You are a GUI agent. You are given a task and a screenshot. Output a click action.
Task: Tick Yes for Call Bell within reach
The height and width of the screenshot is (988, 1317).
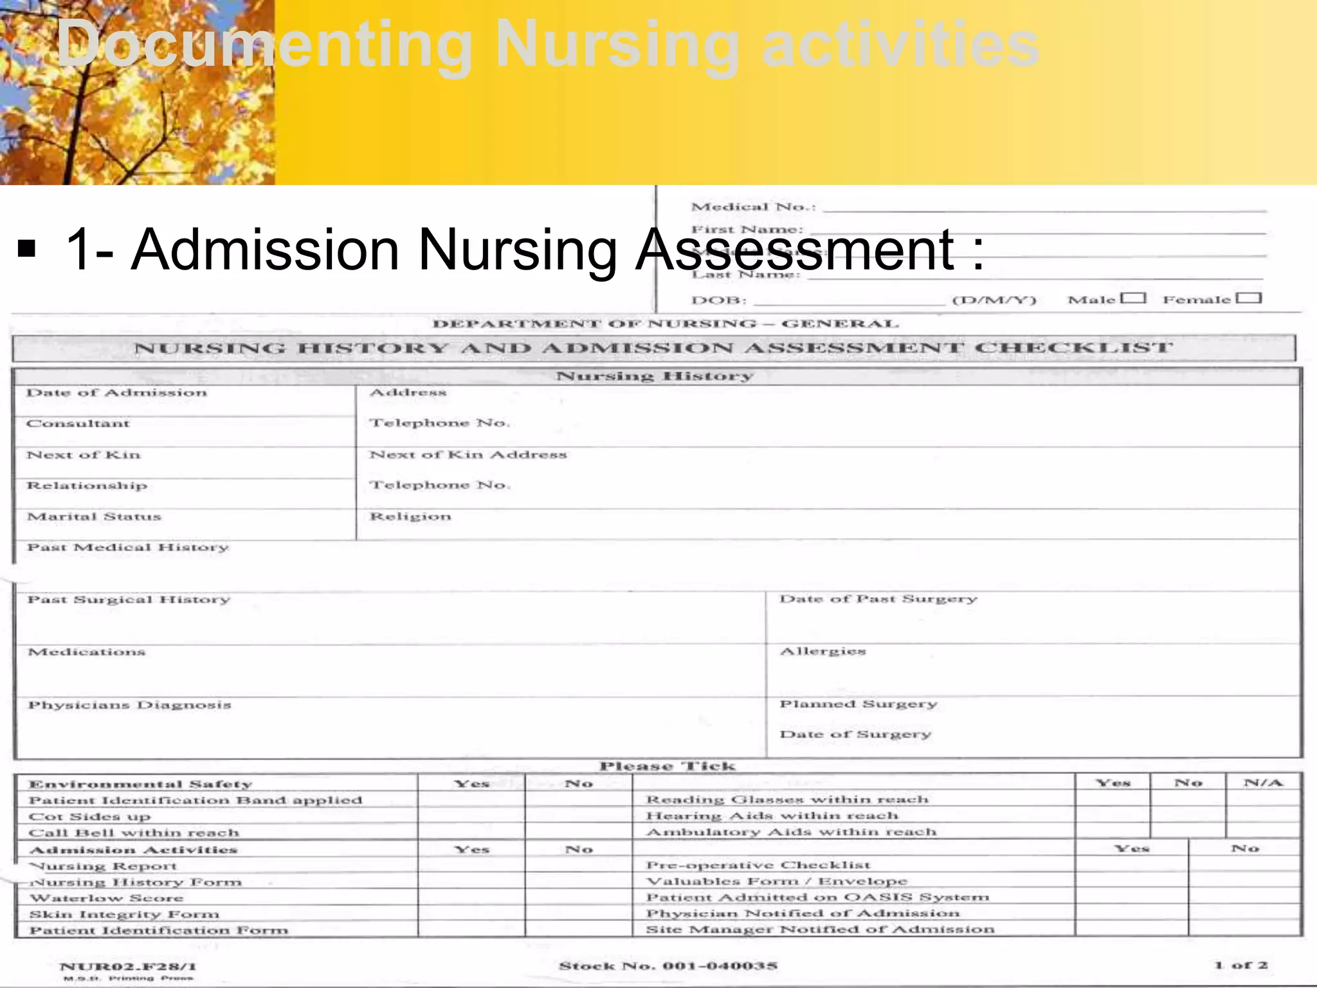click(471, 832)
